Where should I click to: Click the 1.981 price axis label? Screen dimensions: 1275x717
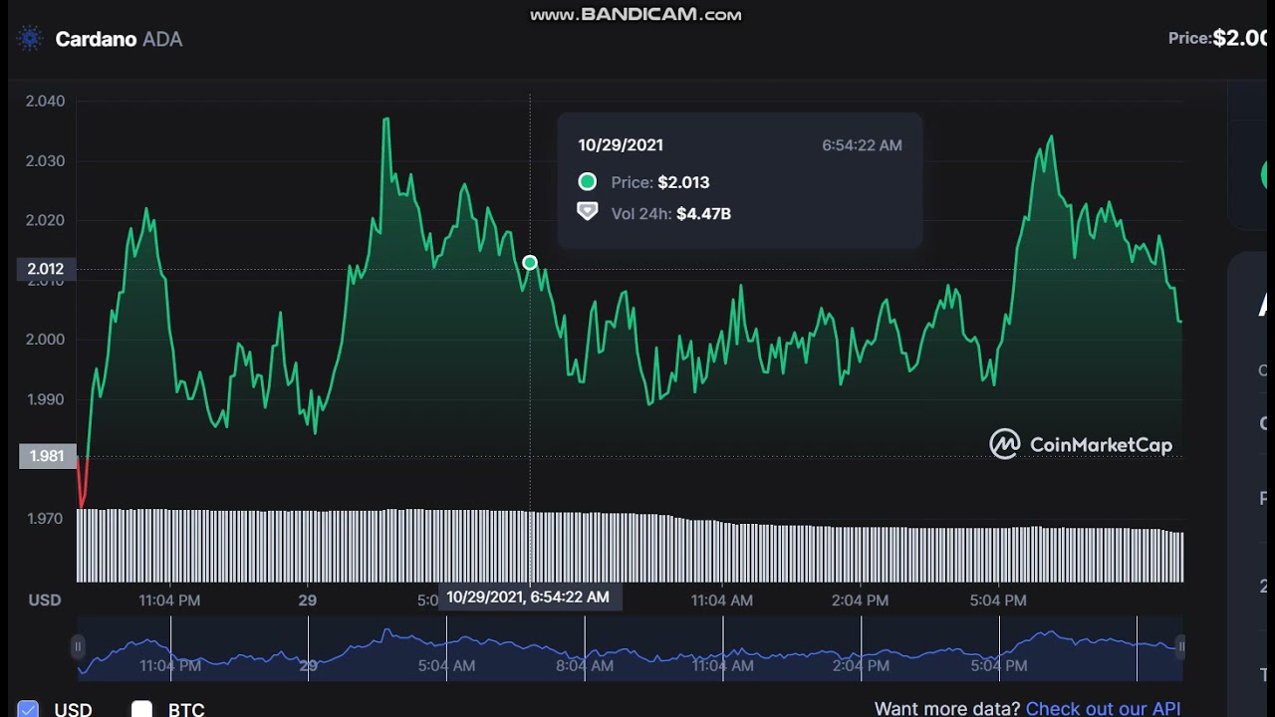tap(46, 456)
